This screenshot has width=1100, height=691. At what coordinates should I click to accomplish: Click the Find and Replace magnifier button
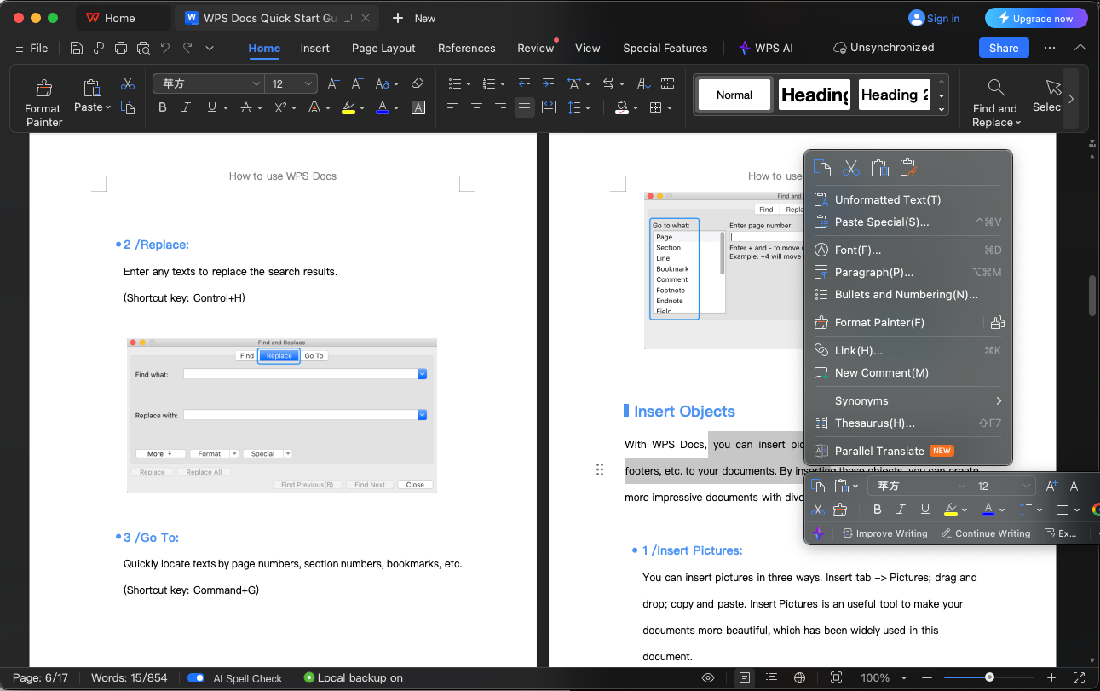coord(995,102)
